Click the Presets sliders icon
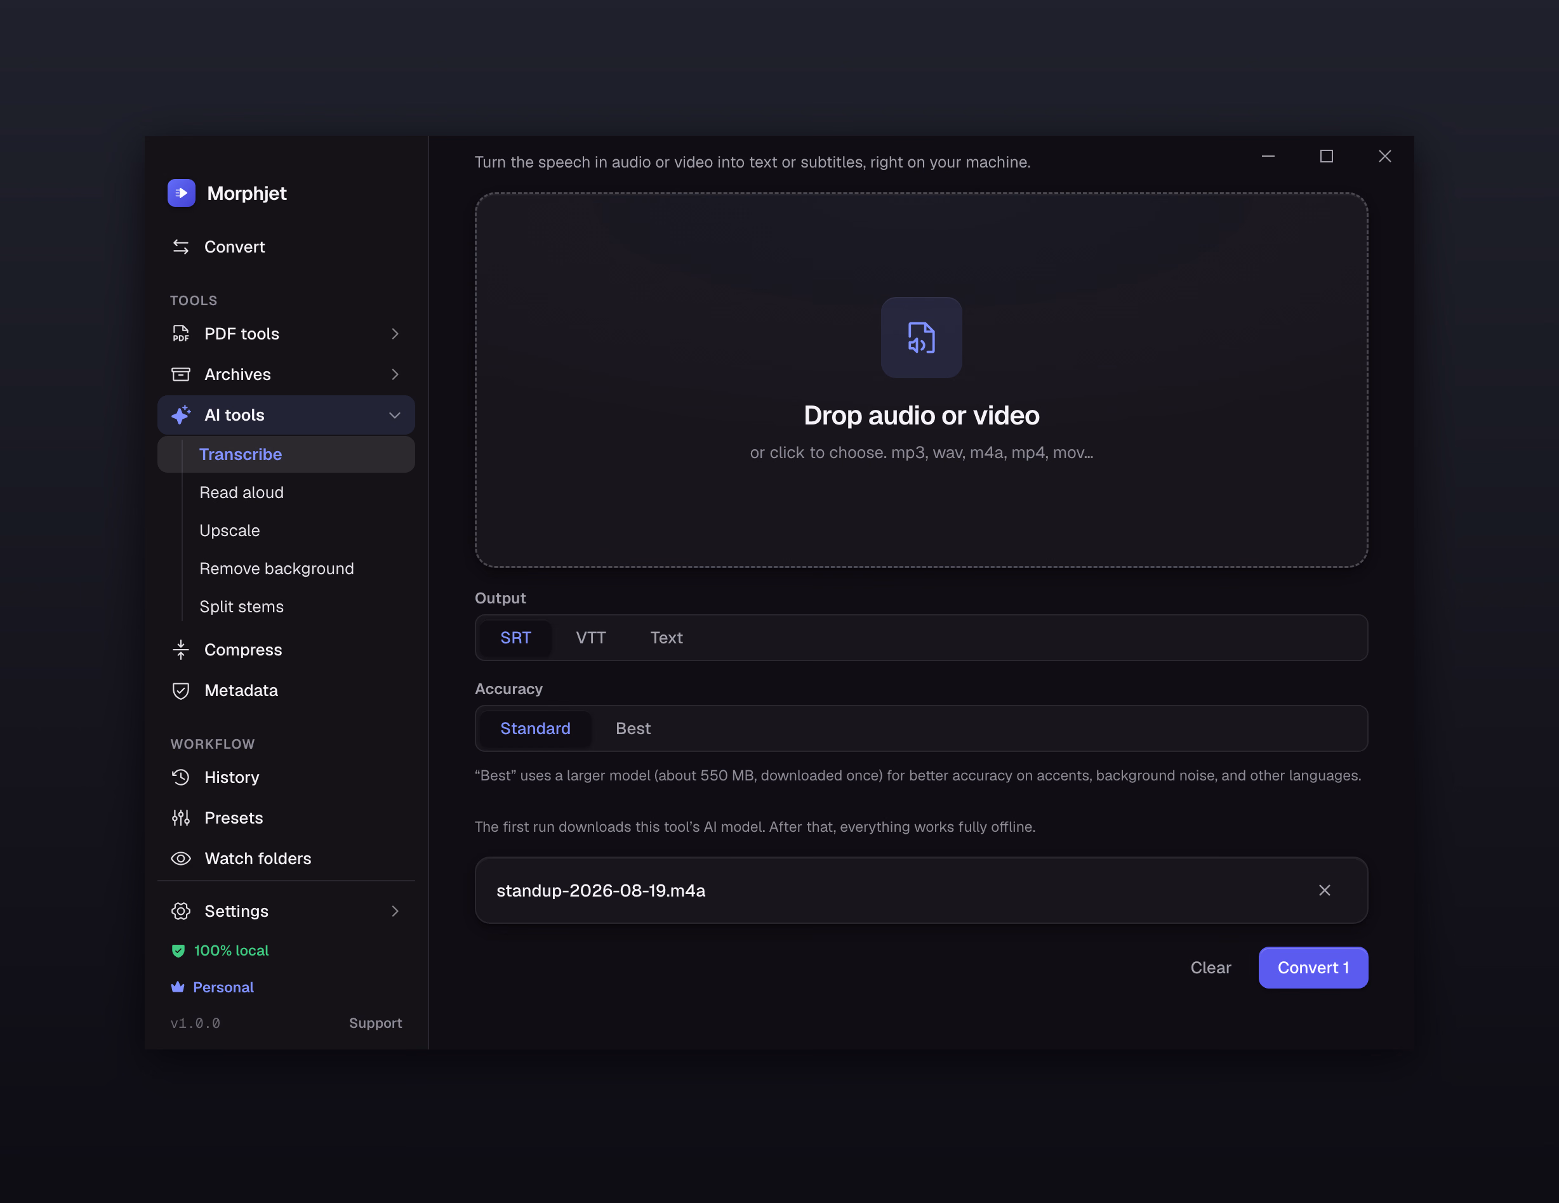 (181, 818)
